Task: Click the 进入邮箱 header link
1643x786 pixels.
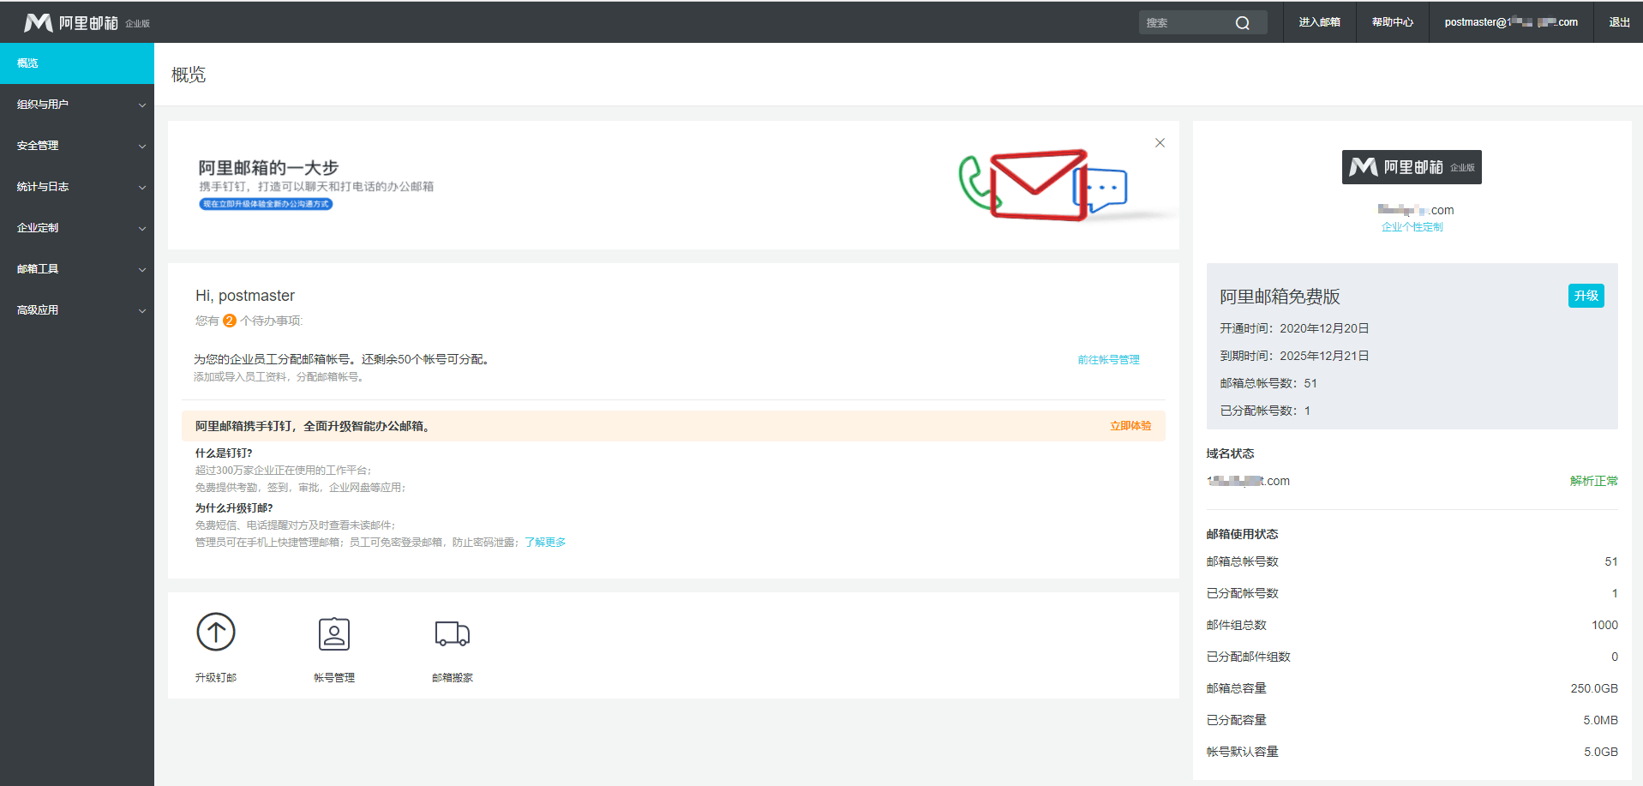Action: tap(1319, 22)
